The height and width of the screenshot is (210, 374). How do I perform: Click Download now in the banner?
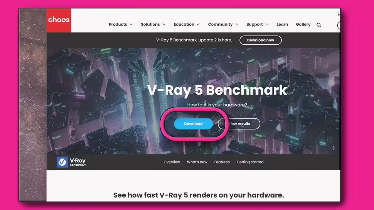pos(261,40)
